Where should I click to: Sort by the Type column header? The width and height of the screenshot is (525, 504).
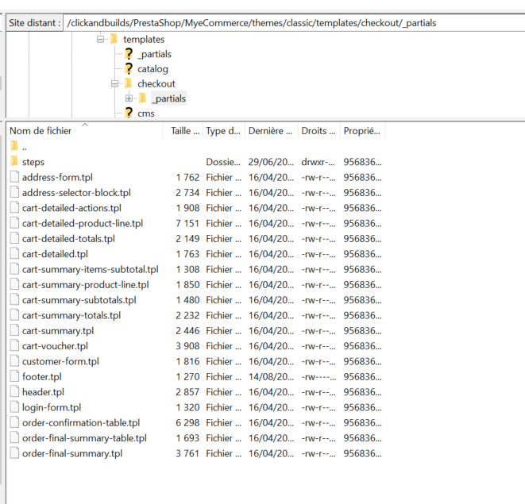coord(223,131)
